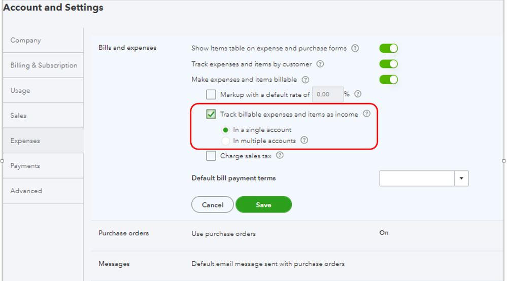Cancel changes to Bills and expenses

click(213, 205)
